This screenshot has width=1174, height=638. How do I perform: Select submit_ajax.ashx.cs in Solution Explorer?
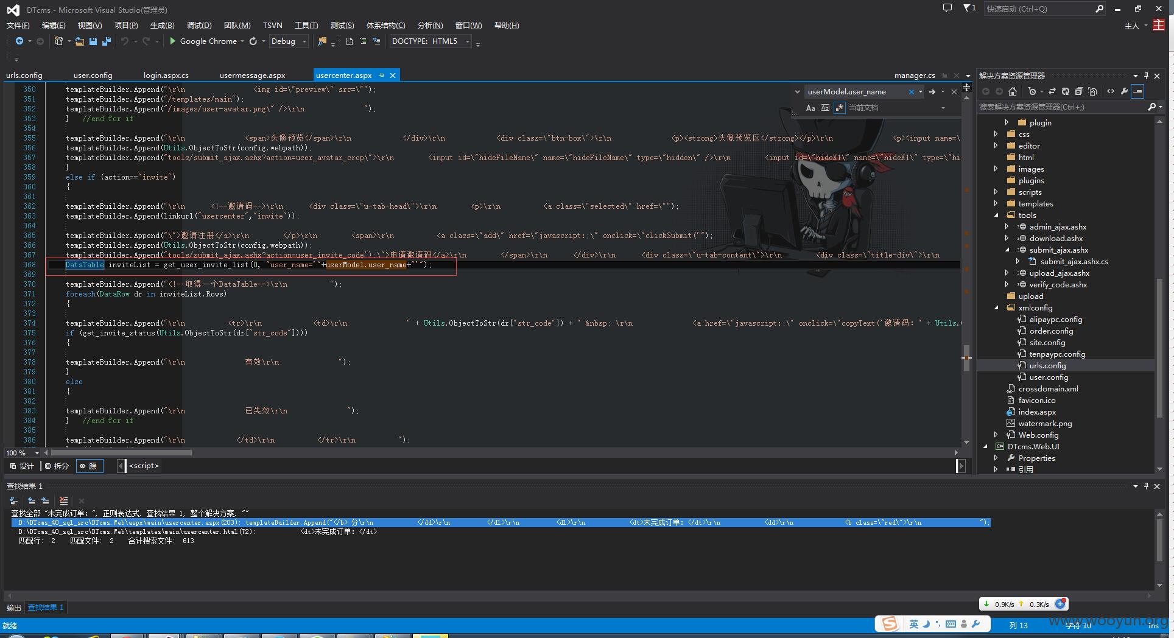(1074, 261)
